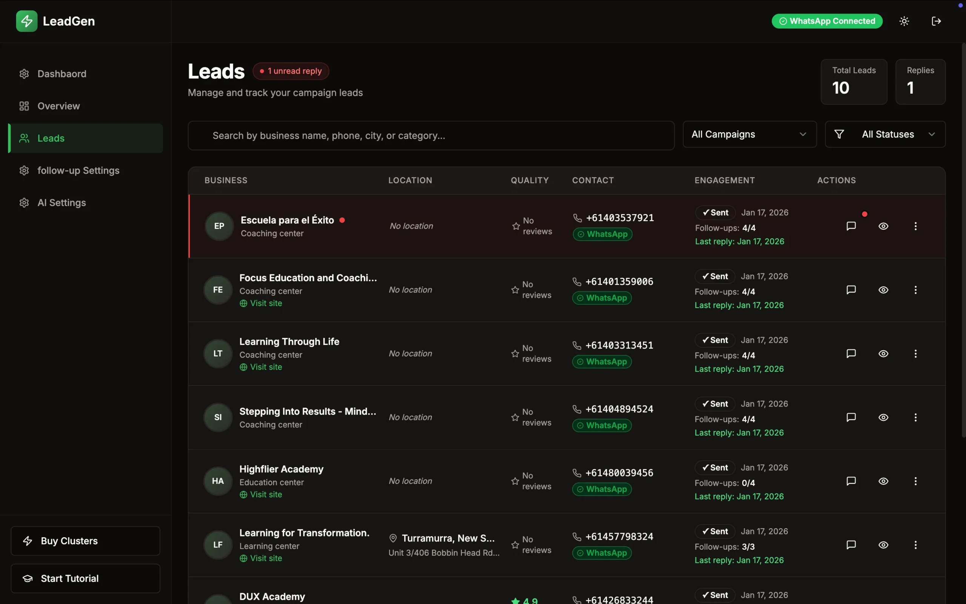Click the page vertical scrollbar
966x604 pixels.
pos(963,240)
